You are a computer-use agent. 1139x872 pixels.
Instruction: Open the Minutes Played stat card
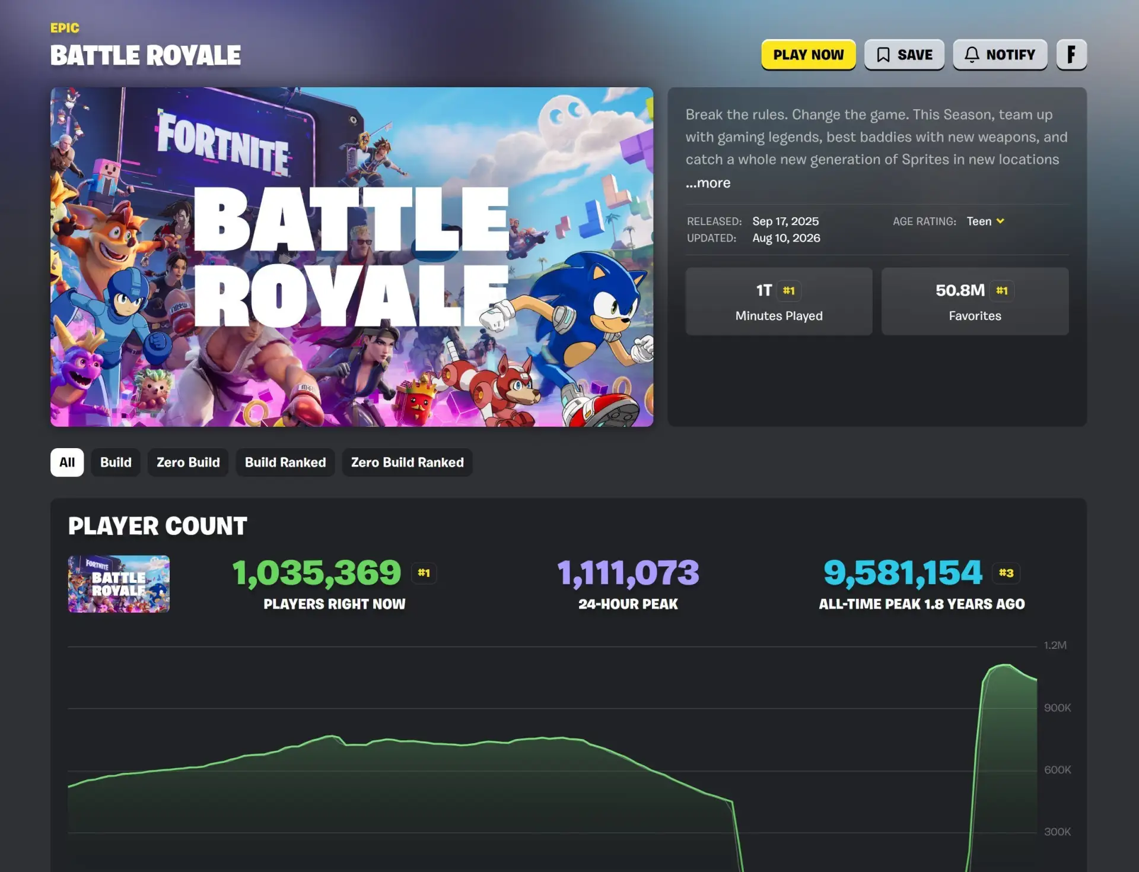(779, 301)
